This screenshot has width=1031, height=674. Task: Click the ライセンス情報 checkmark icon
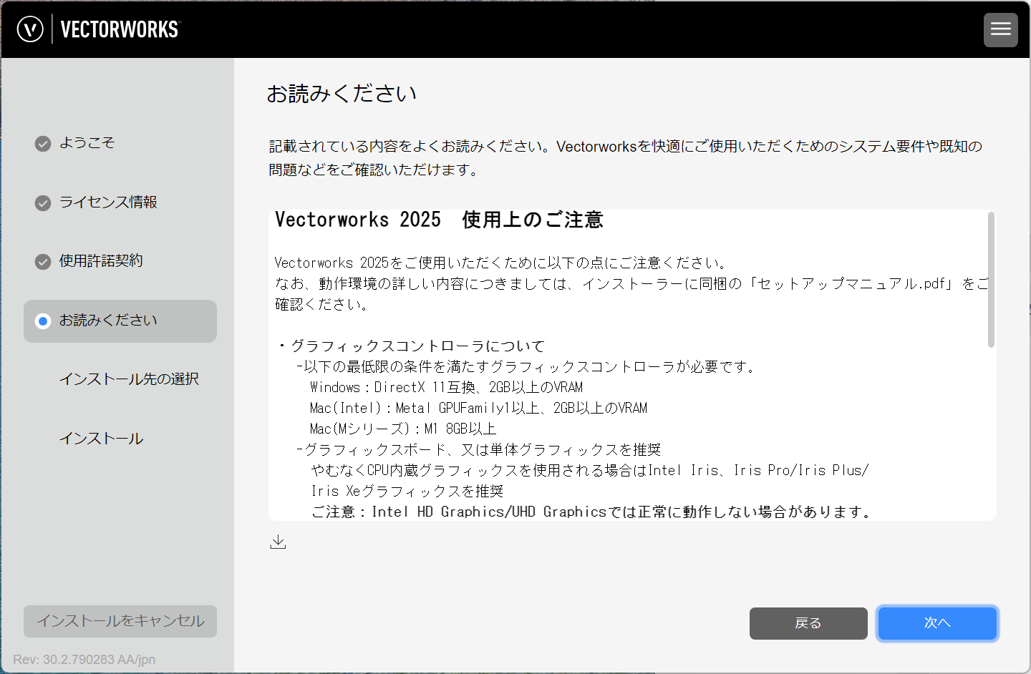click(x=43, y=203)
